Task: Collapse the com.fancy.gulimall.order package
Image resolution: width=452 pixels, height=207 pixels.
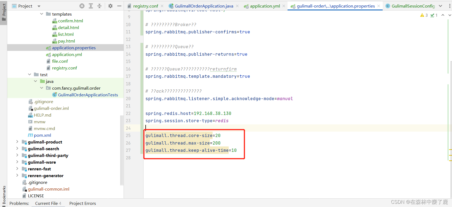Action: coord(42,88)
